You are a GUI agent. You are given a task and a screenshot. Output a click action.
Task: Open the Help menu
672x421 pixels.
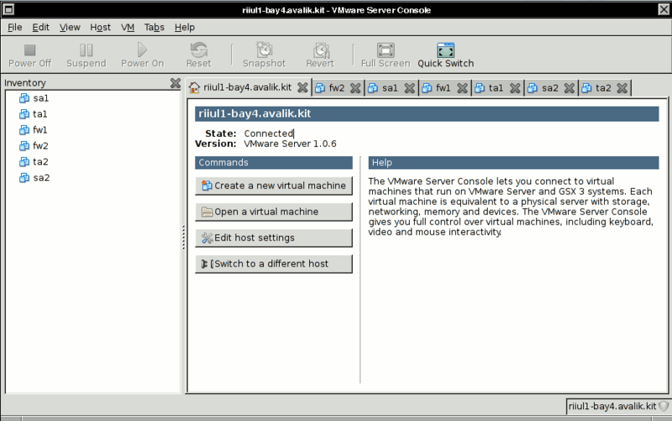click(x=185, y=28)
